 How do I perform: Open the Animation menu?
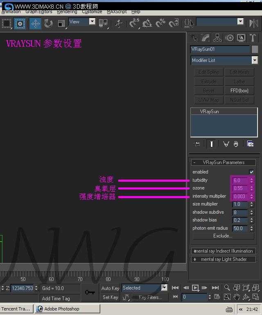click(11, 12)
